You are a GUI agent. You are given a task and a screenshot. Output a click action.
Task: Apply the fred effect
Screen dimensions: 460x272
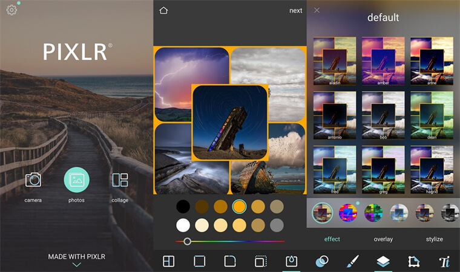335,170
